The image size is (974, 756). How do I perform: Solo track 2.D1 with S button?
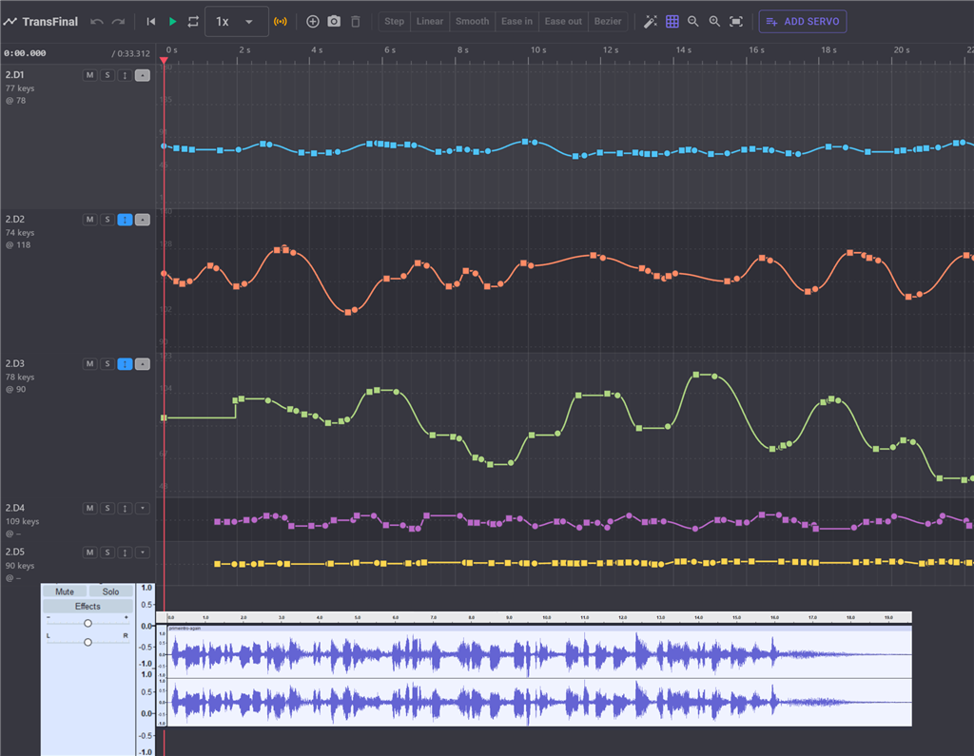(x=107, y=75)
